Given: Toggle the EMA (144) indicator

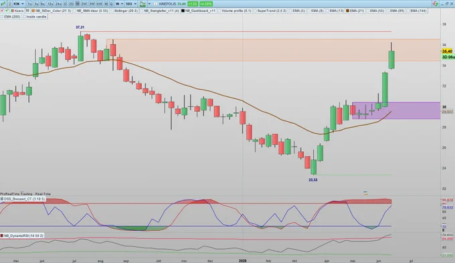Looking at the screenshot, I should (x=417, y=11).
